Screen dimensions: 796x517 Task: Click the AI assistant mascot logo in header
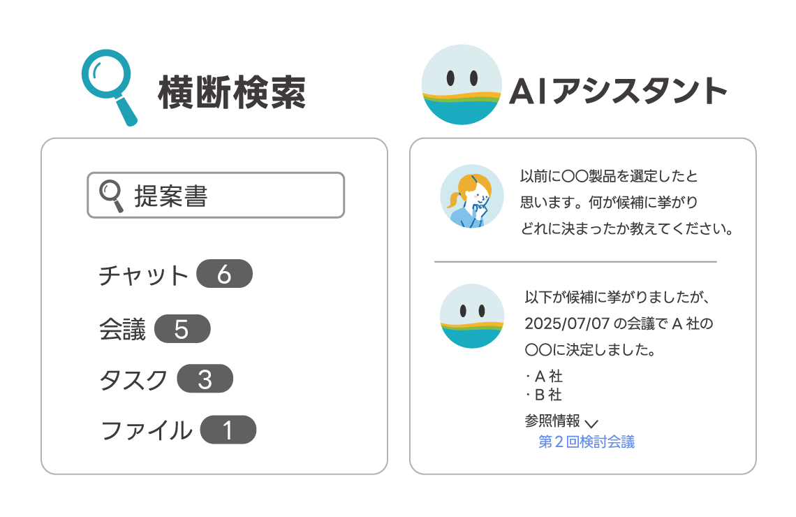coord(462,85)
